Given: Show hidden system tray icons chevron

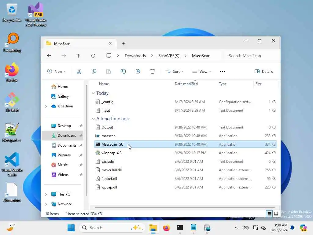Looking at the screenshot, I should tap(236, 228).
